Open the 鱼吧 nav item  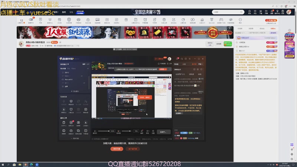pyautogui.click(x=64, y=12)
